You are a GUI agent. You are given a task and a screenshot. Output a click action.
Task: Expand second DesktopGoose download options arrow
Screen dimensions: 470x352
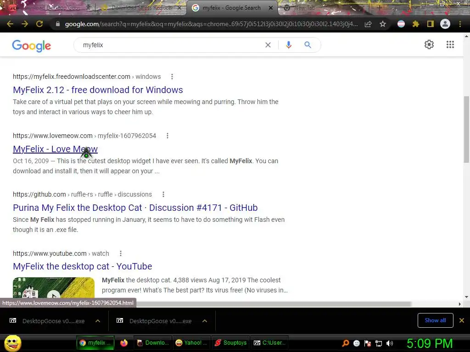click(x=205, y=321)
